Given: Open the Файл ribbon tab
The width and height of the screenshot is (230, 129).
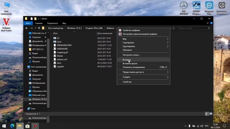Looking at the screenshot, I should (28, 23).
